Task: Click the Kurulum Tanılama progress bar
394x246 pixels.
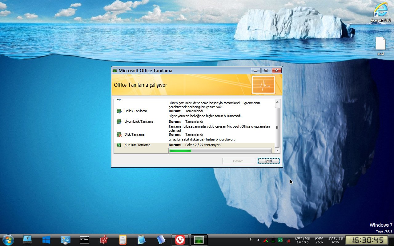Action: [x=220, y=150]
